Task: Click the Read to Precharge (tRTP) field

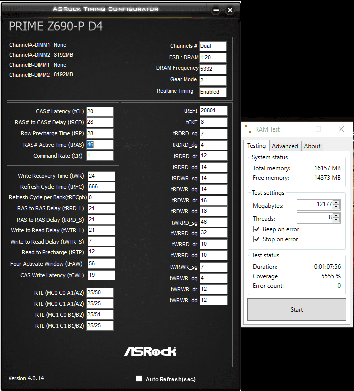Action: (101, 252)
